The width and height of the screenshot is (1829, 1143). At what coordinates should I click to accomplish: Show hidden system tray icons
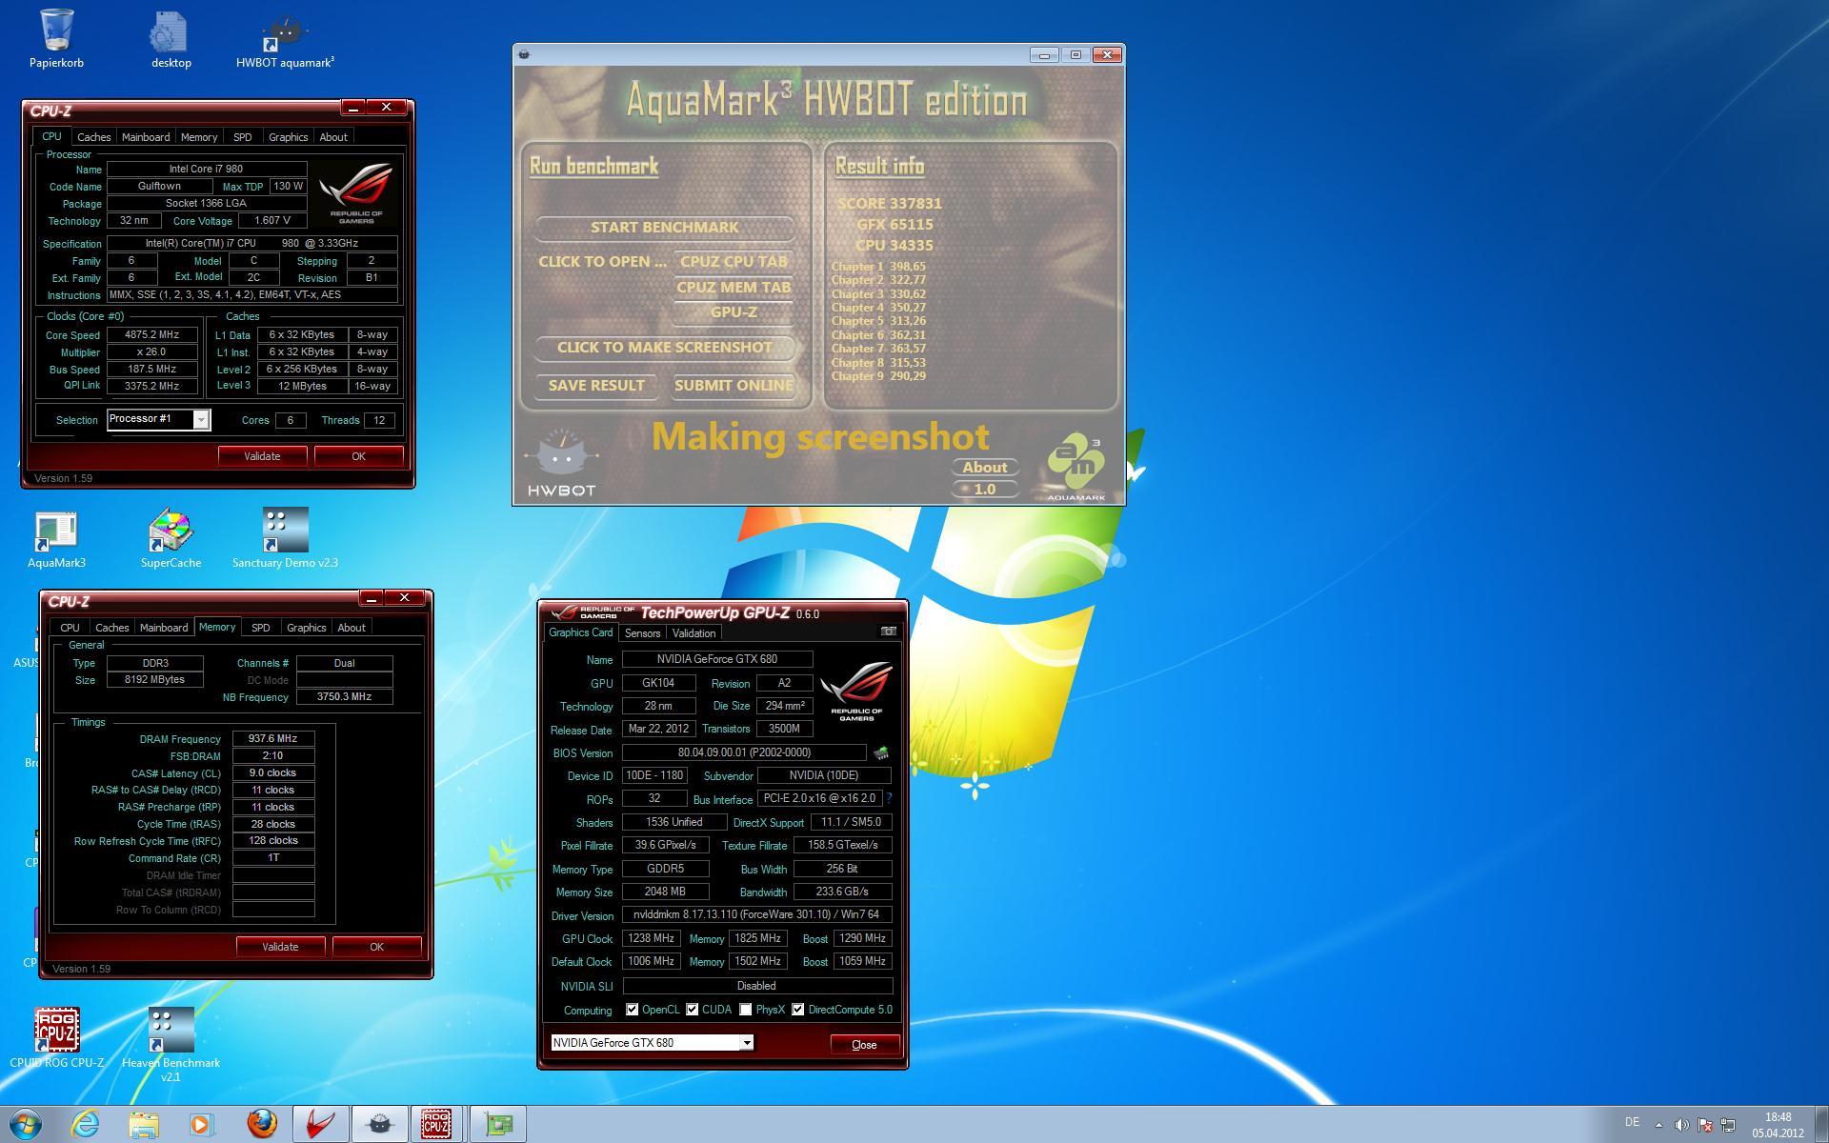pos(1658,1125)
